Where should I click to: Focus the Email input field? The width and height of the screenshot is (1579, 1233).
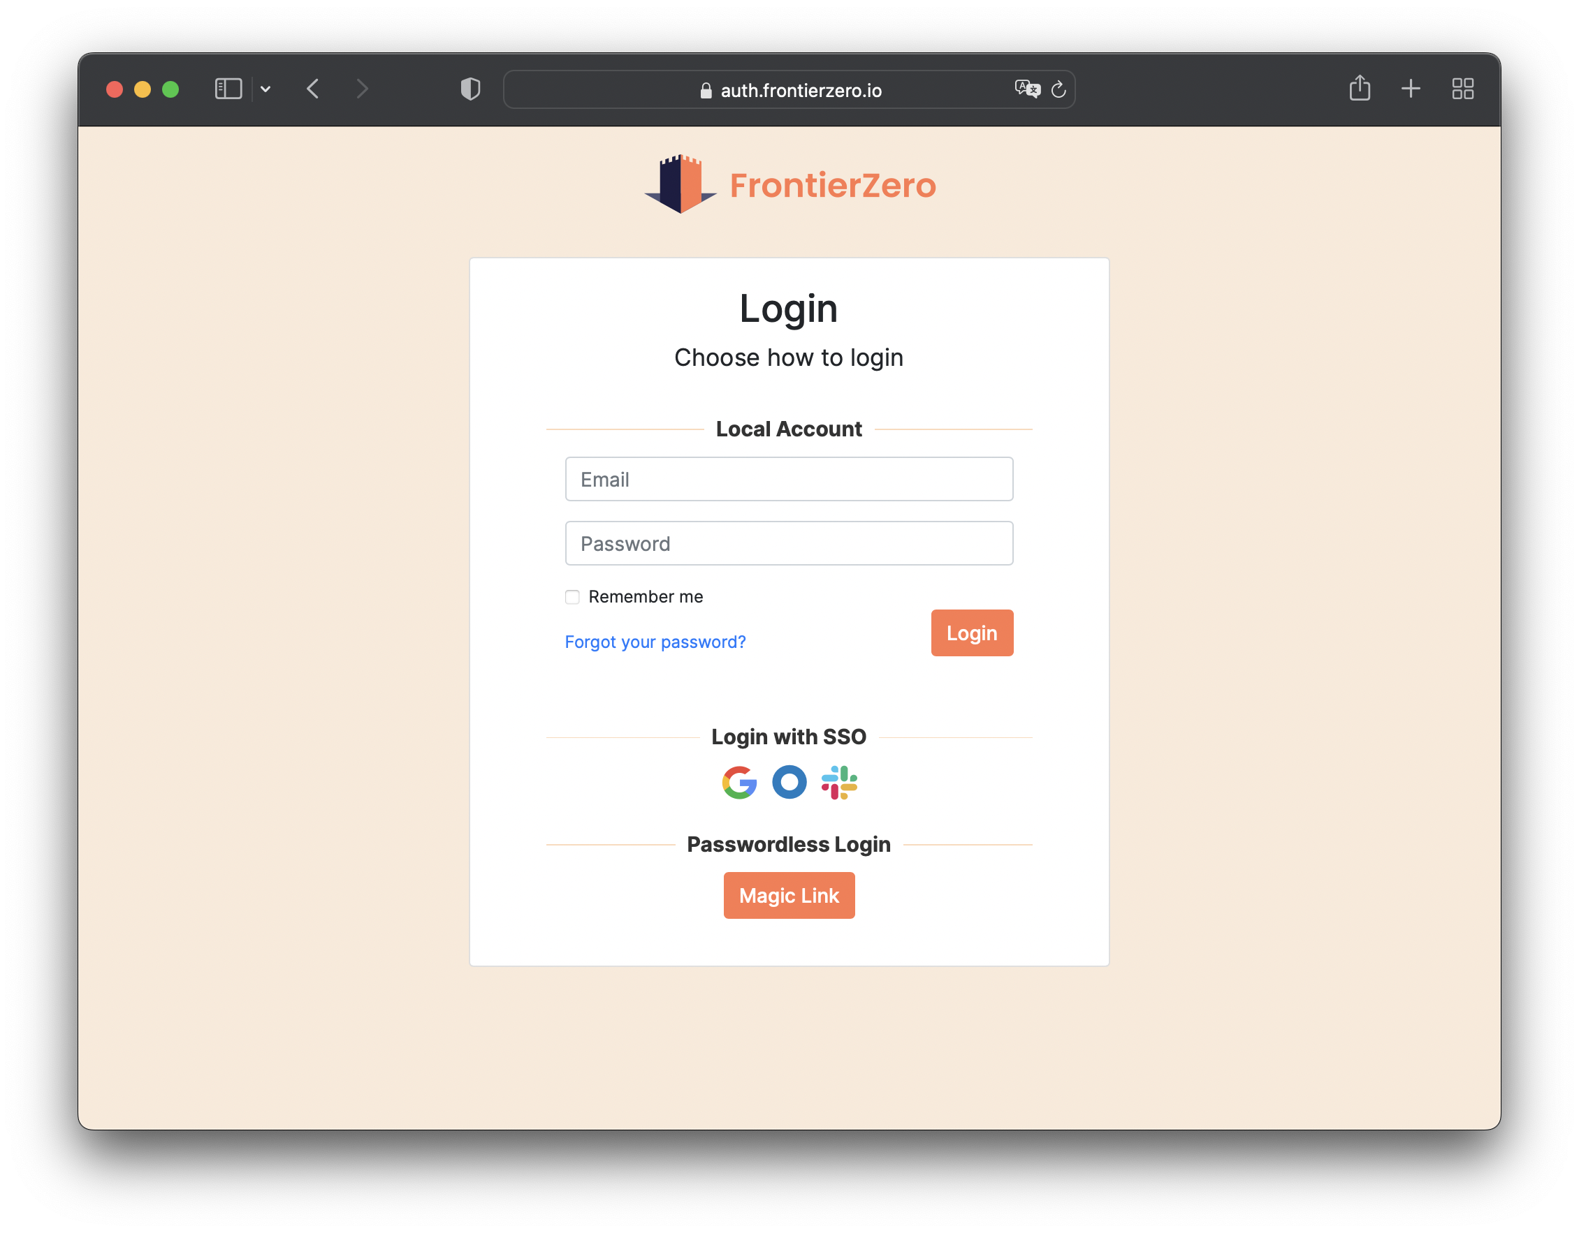[x=789, y=479]
